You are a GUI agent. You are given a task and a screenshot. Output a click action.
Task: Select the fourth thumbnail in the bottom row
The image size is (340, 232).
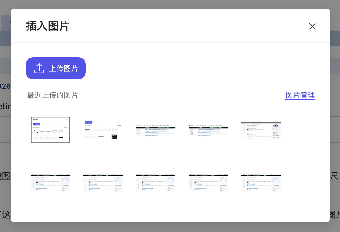point(208,183)
